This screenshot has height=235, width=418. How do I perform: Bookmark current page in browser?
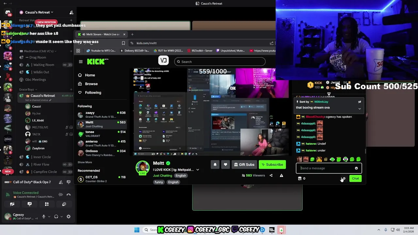(x=123, y=43)
